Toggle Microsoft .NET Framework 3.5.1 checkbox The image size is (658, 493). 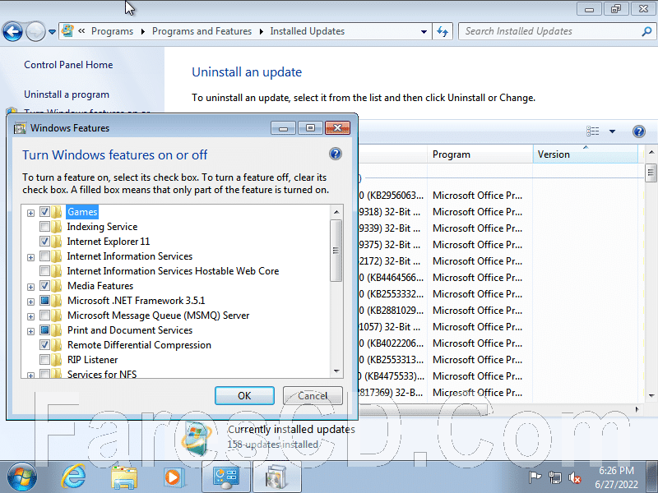point(44,301)
